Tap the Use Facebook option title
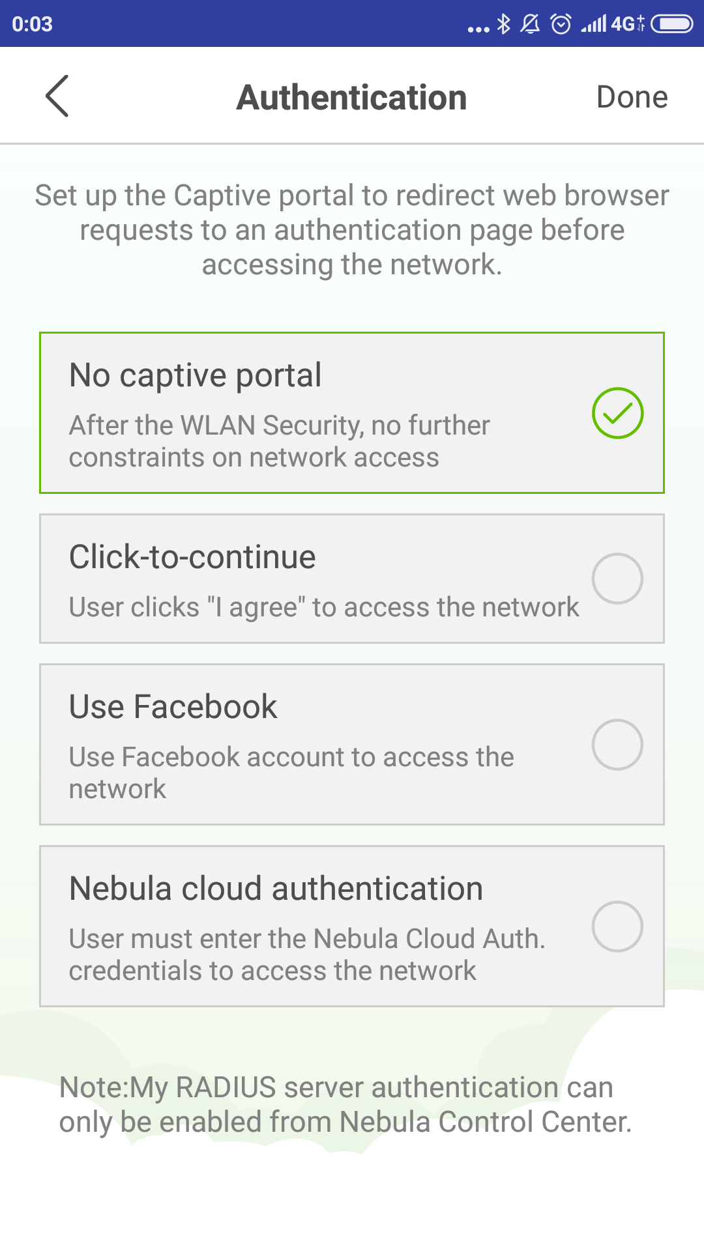 pyautogui.click(x=173, y=707)
